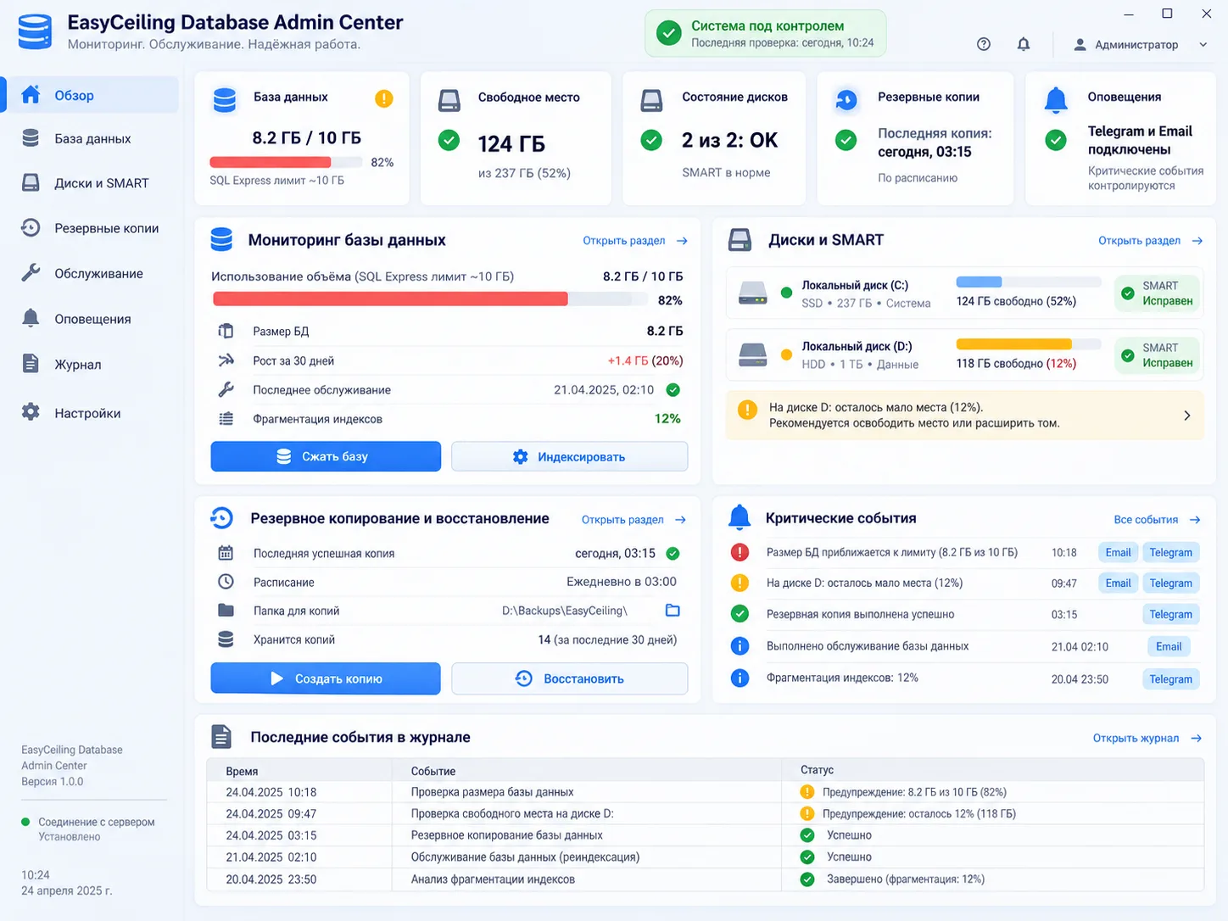Click the wrench icon in Последнее обслуживание row

(x=226, y=389)
